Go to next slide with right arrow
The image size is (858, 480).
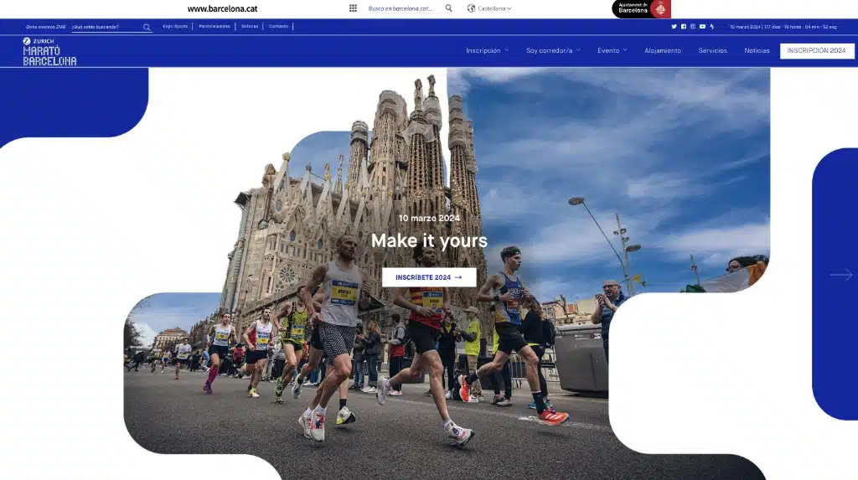pos(840,275)
